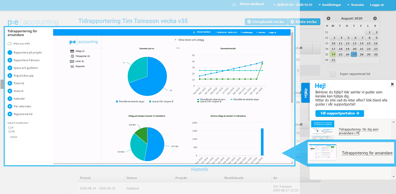
Task: Select highlighted day 27 in the calendar
Action: (x=355, y=54)
